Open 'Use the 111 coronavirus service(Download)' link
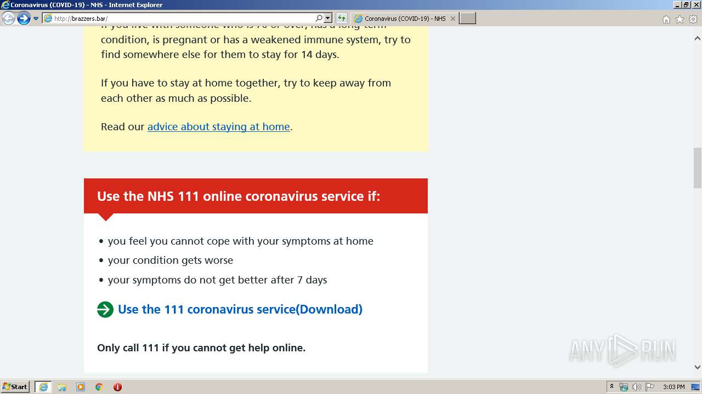The width and height of the screenshot is (702, 394). [240, 309]
